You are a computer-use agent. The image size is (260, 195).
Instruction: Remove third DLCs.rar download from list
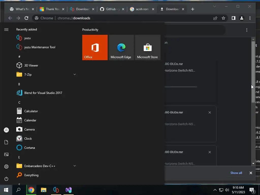pyautogui.click(x=209, y=152)
